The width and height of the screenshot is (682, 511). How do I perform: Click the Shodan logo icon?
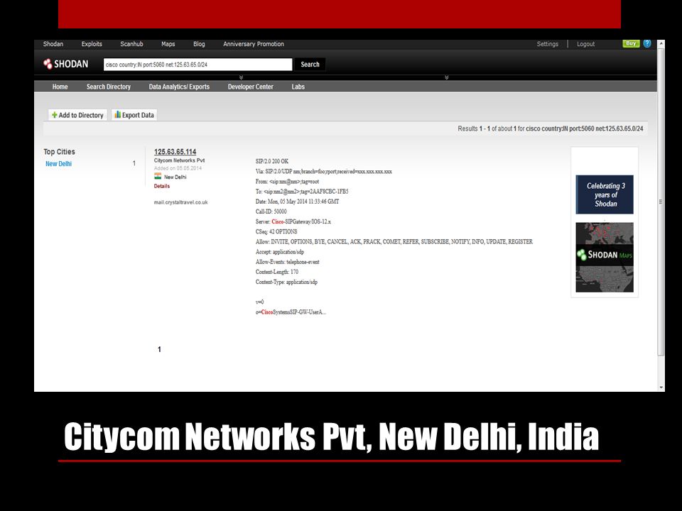click(48, 64)
